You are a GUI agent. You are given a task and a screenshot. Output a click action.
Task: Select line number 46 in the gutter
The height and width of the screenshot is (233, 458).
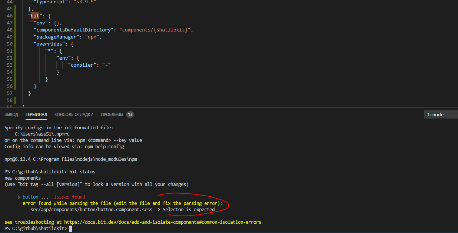(x=10, y=16)
